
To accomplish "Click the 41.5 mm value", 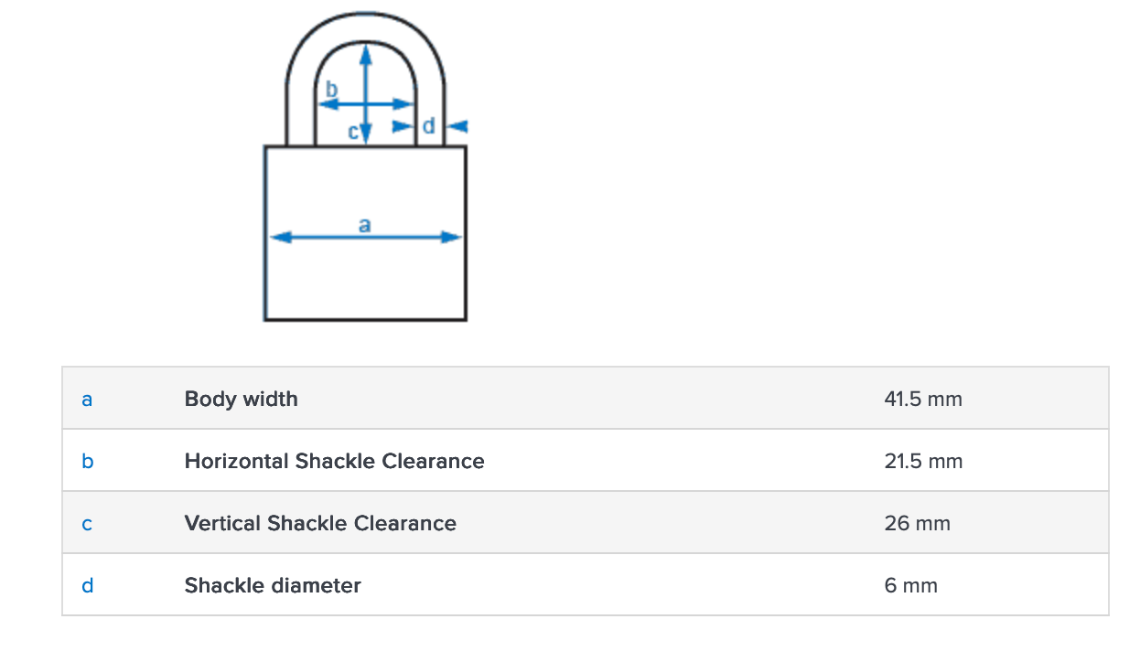I will [x=922, y=399].
